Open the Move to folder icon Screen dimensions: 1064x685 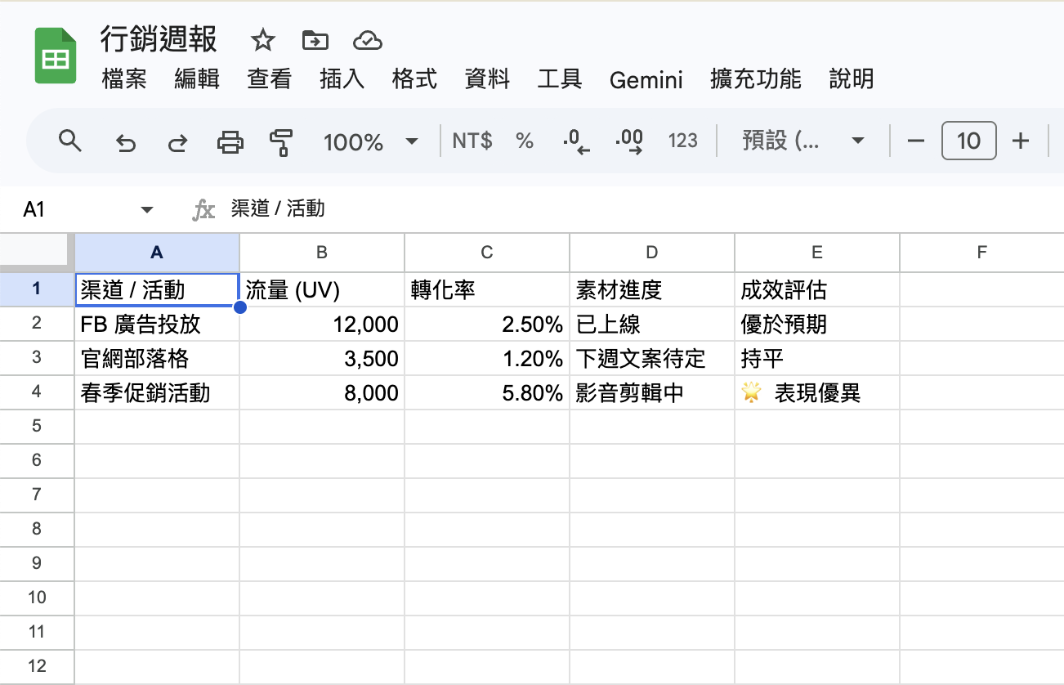click(x=315, y=39)
